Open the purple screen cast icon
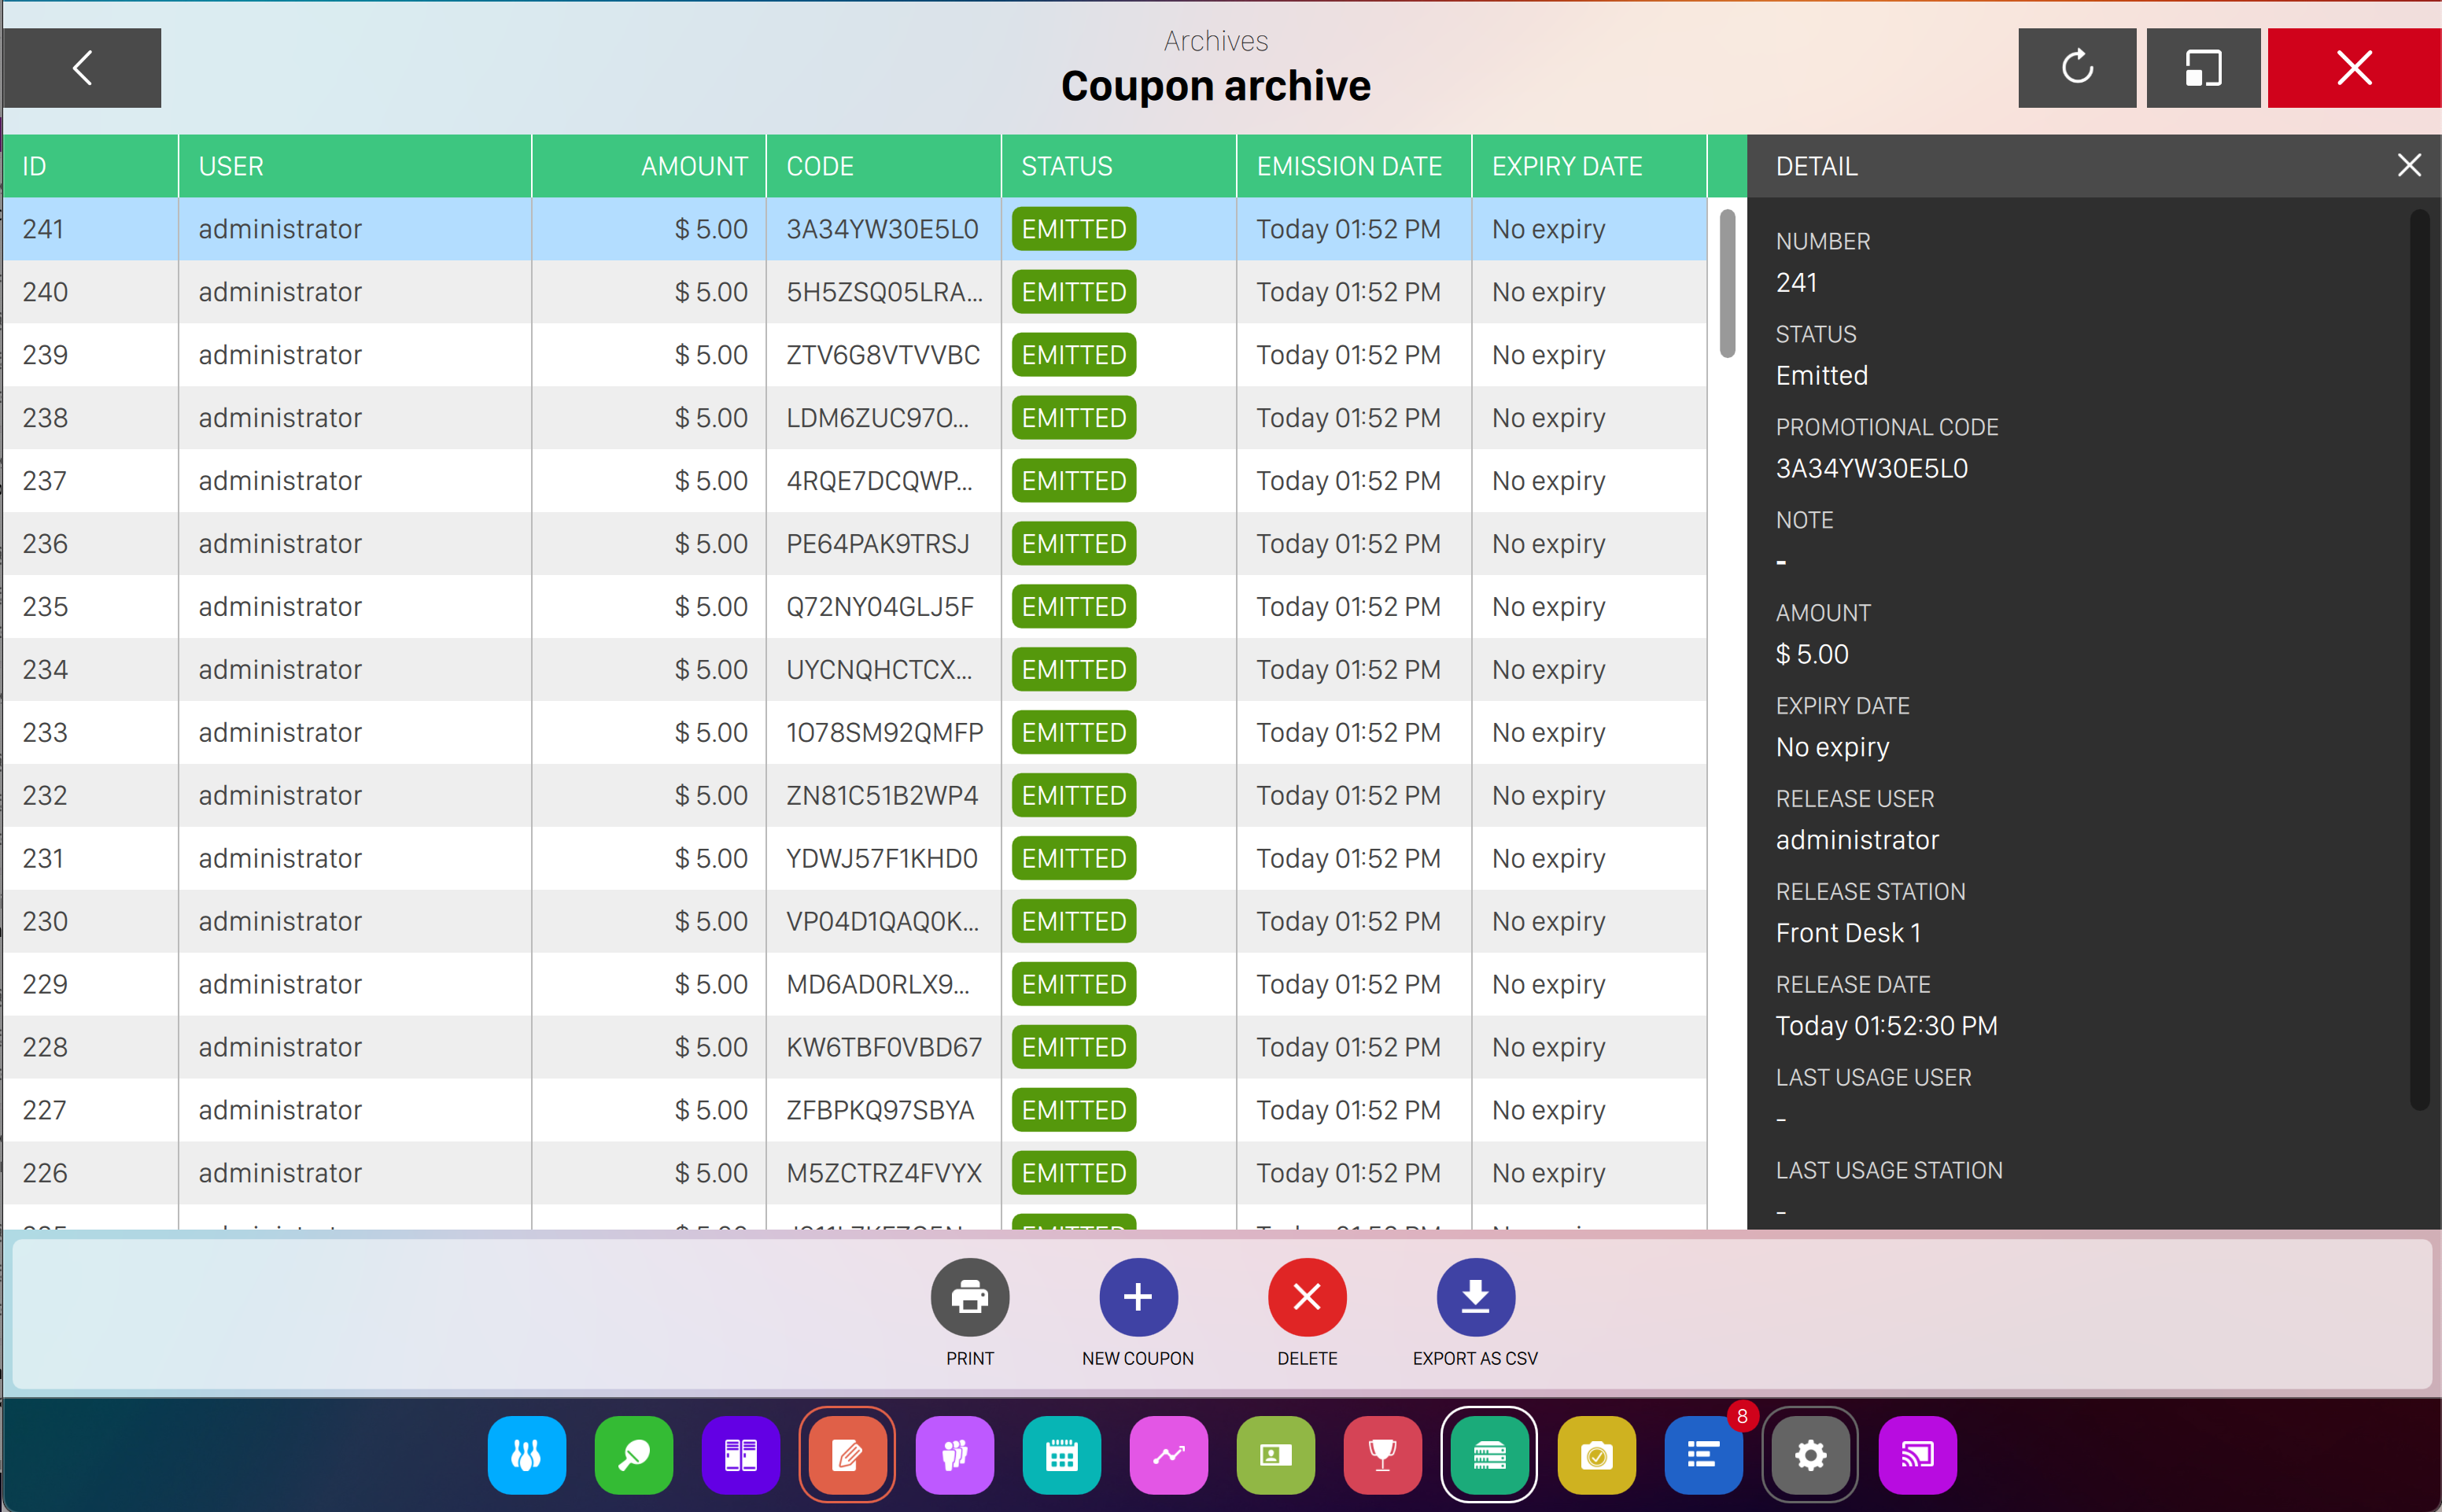 (x=1916, y=1454)
